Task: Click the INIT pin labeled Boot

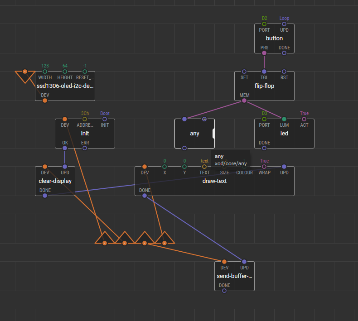Action: click(105, 119)
